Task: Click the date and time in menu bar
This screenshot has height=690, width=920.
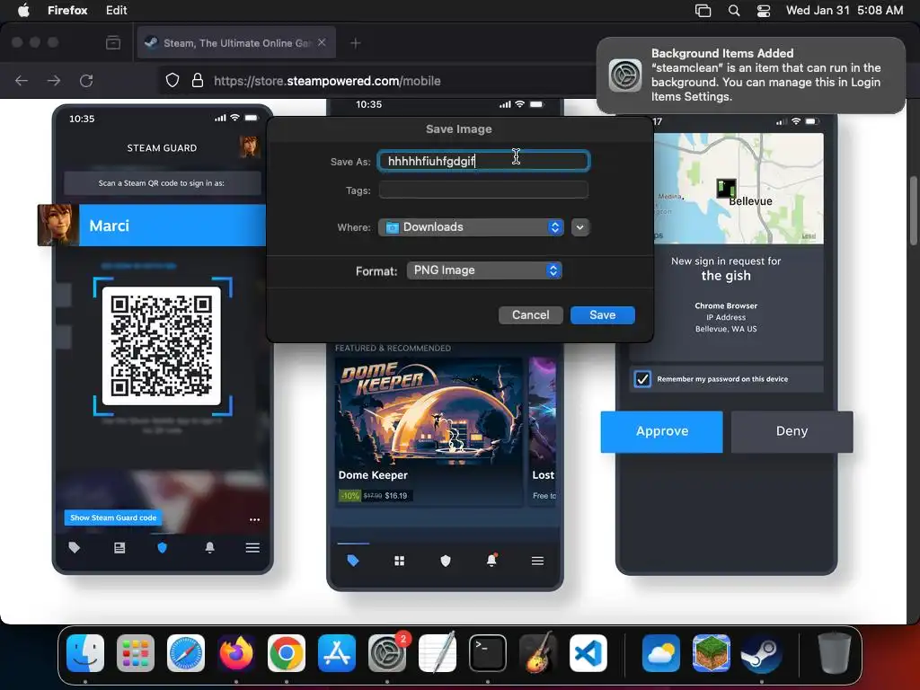Action: pyautogui.click(x=845, y=11)
